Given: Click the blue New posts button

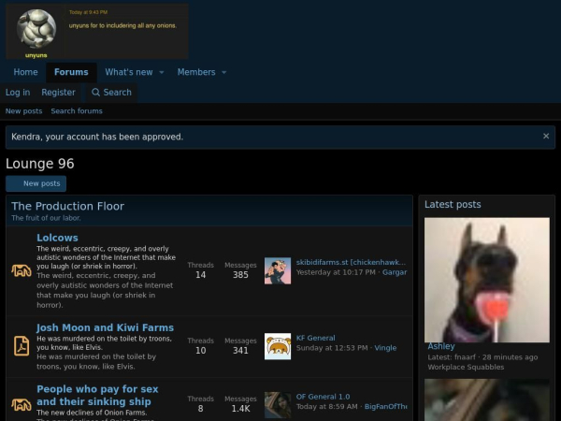Looking at the screenshot, I should tap(36, 183).
